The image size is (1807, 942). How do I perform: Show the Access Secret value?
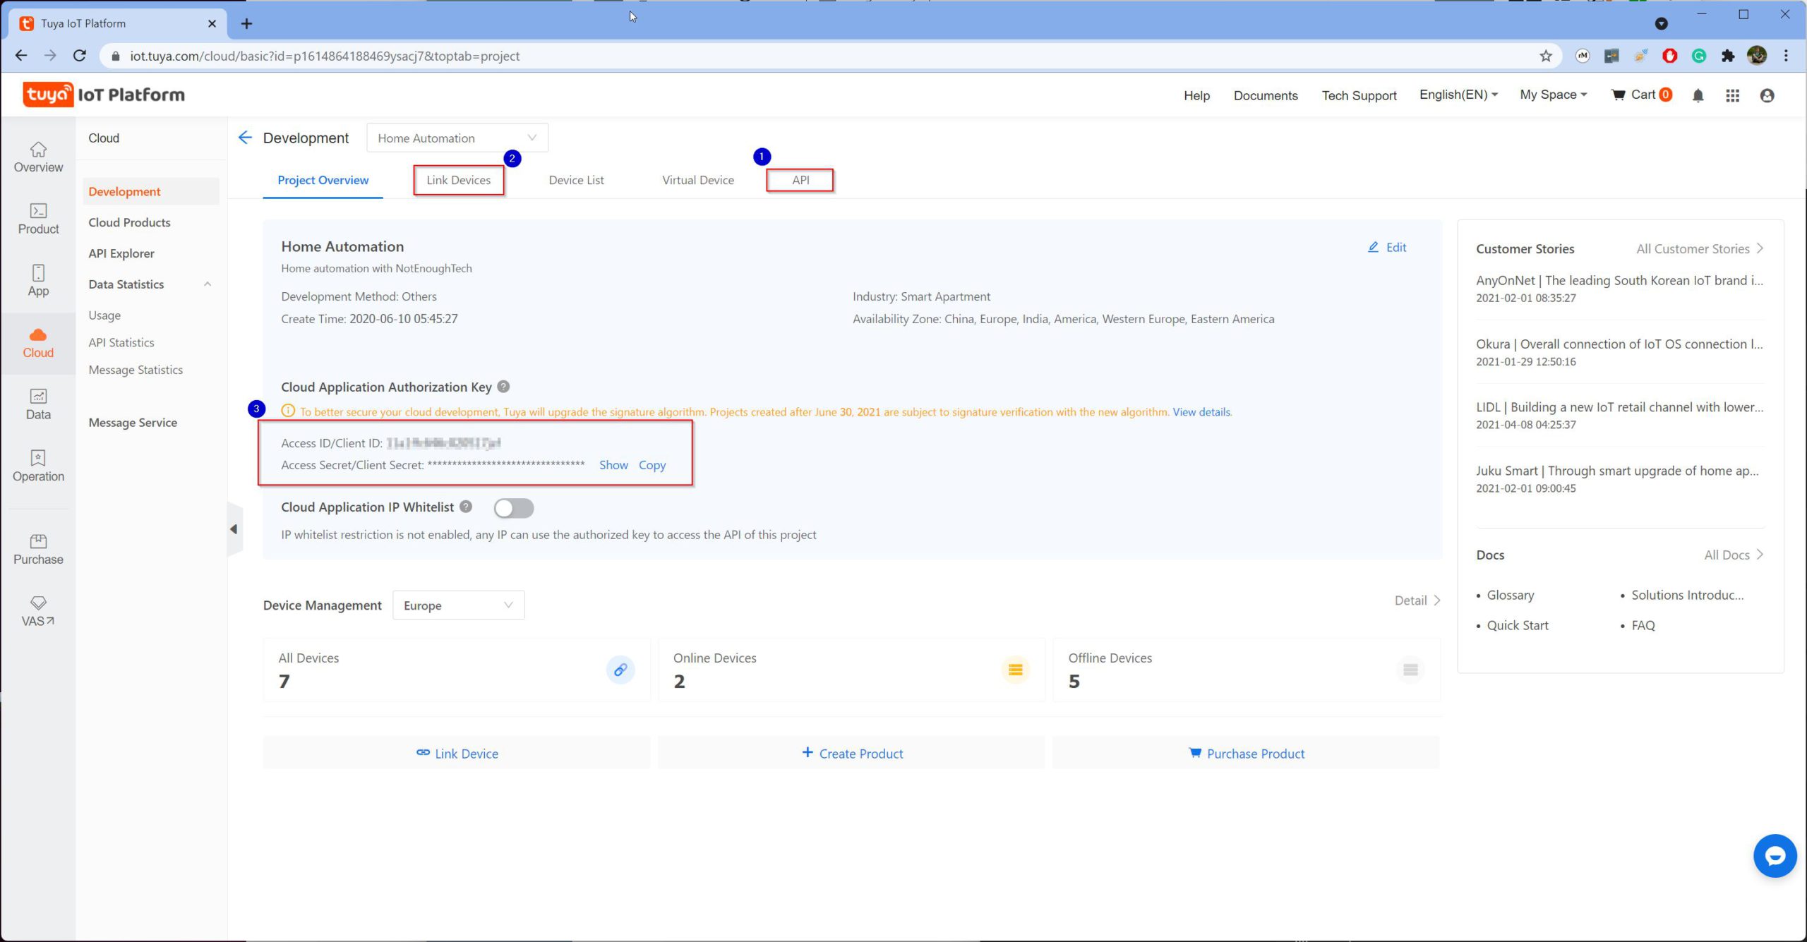(x=613, y=465)
